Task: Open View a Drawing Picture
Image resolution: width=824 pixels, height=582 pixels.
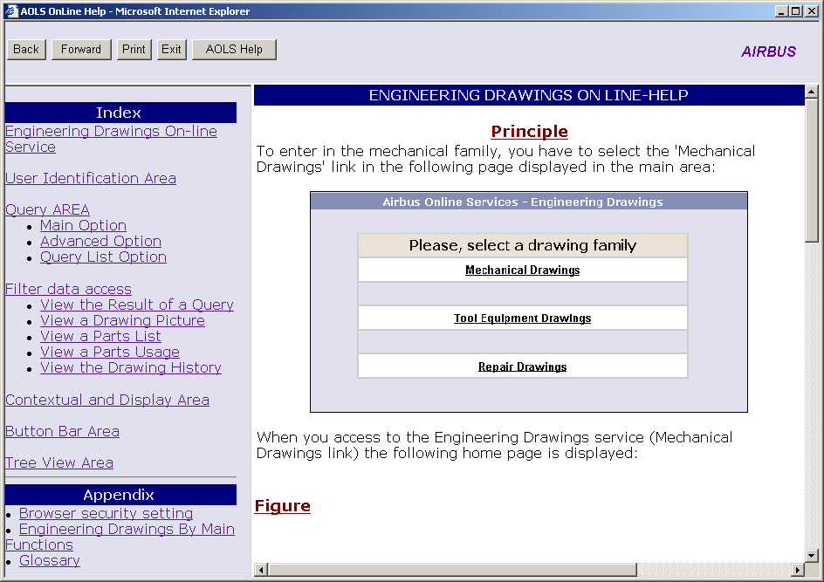Action: [x=122, y=321]
